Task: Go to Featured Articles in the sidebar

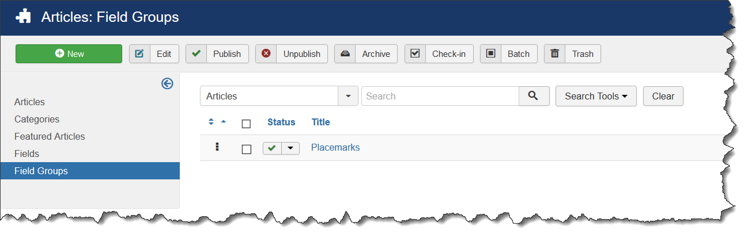Action: click(x=50, y=136)
